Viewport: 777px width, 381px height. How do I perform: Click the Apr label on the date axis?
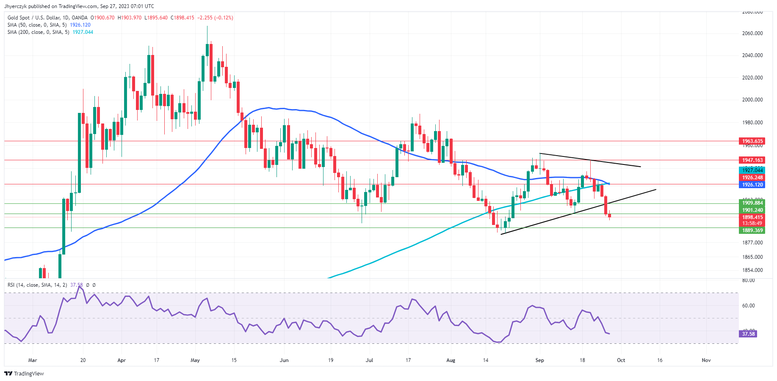click(122, 360)
